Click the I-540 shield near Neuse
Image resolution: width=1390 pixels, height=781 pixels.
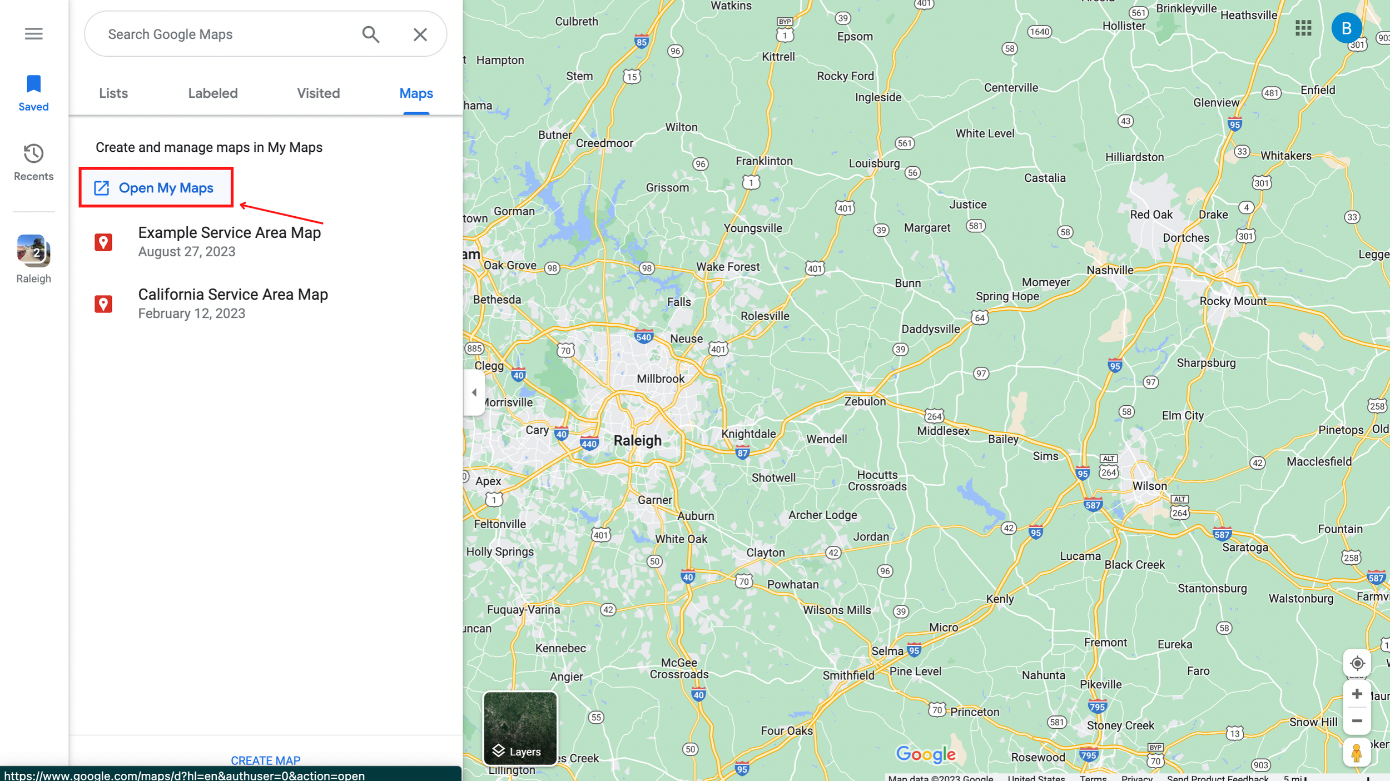pos(643,337)
